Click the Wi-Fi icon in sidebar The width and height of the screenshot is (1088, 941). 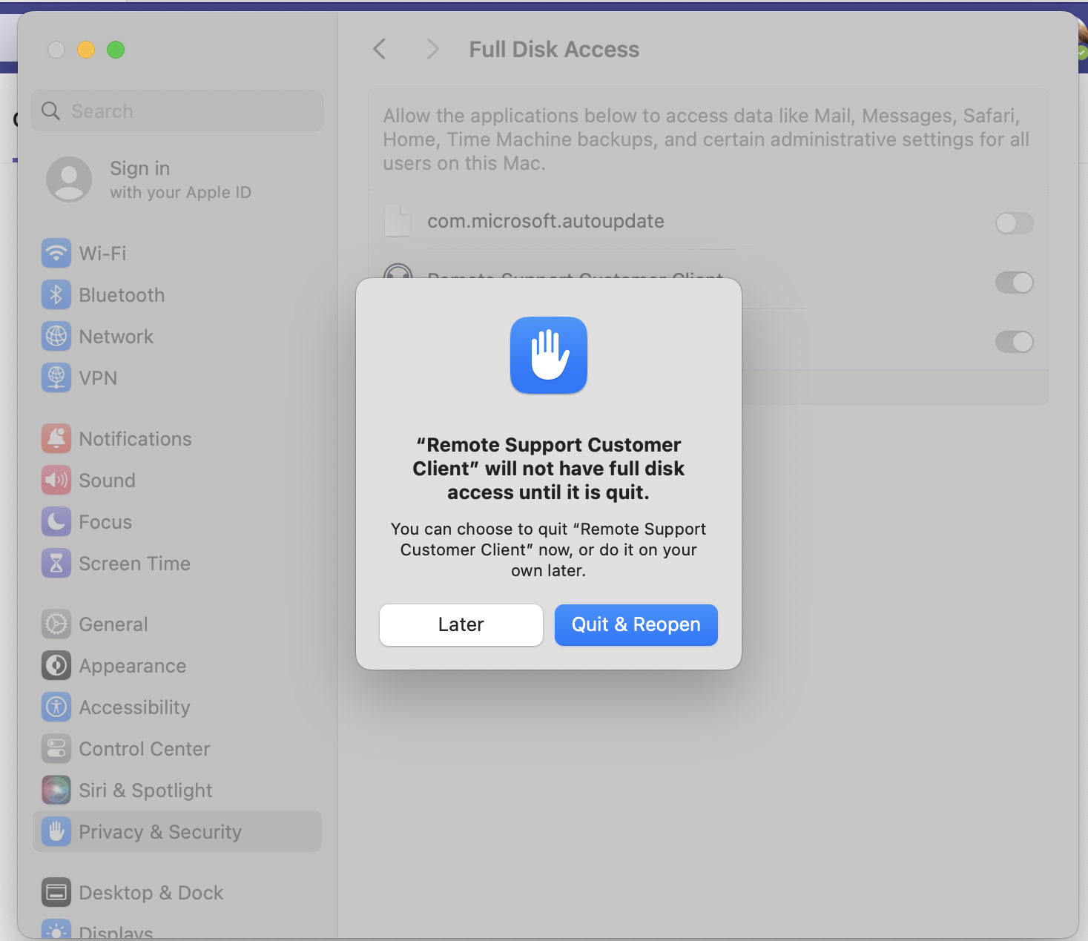(x=56, y=254)
